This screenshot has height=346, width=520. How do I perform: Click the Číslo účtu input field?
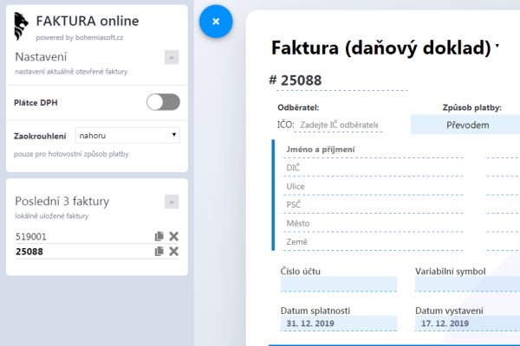[x=338, y=284]
